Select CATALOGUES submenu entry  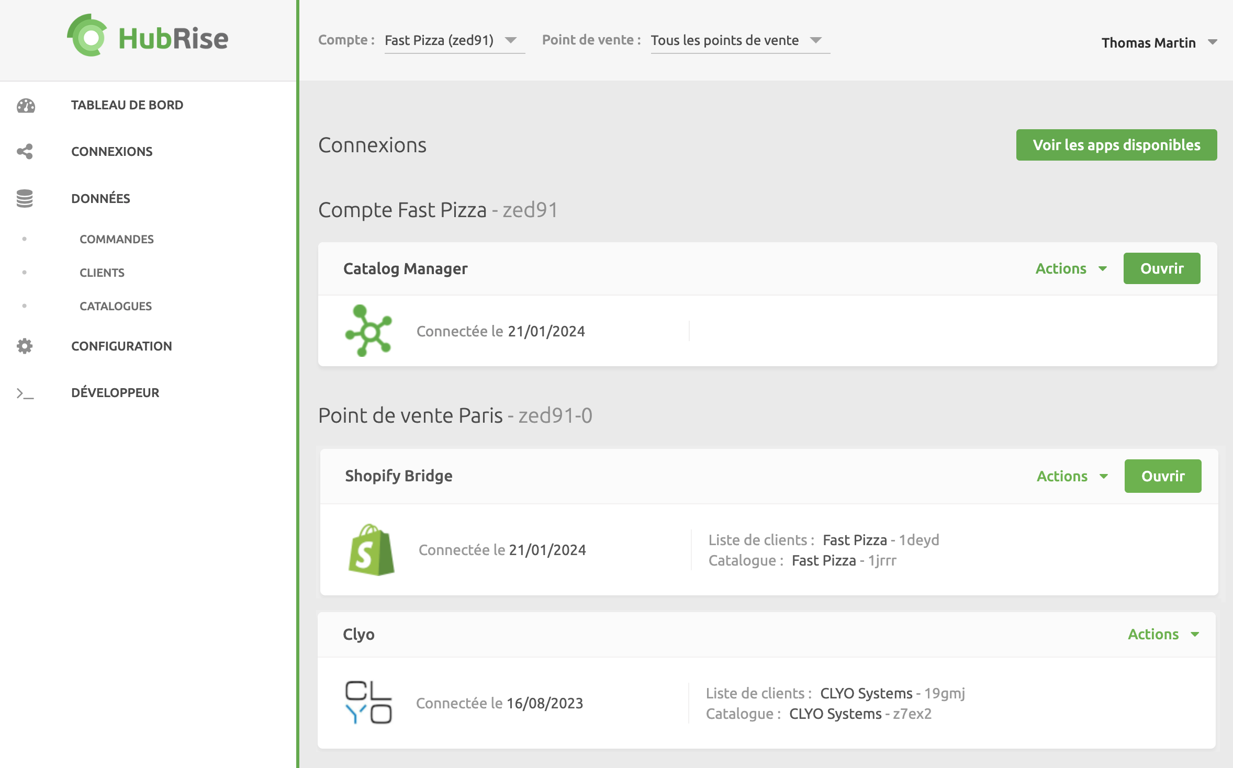point(116,306)
